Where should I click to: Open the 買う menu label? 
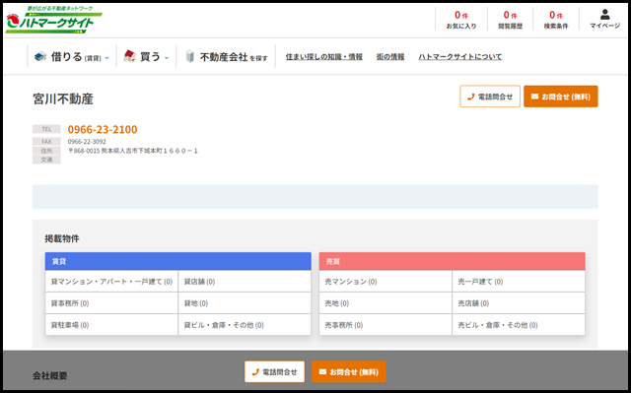point(150,57)
